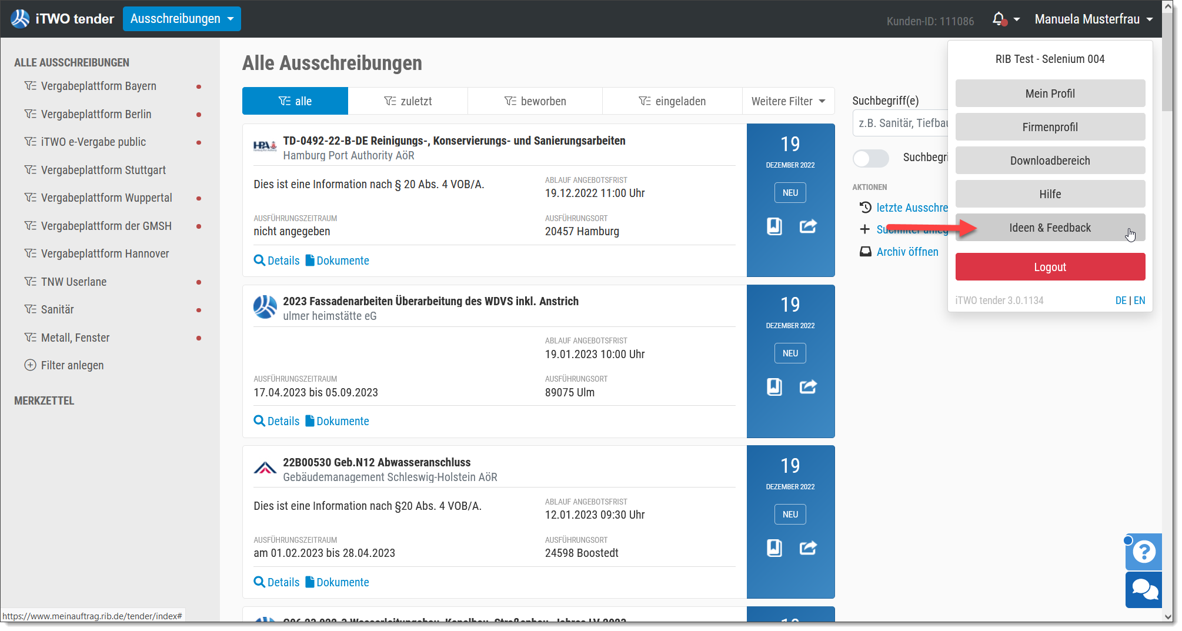Open the Manuela Musterfrau user menu
The height and width of the screenshot is (631, 1182).
[1094, 19]
